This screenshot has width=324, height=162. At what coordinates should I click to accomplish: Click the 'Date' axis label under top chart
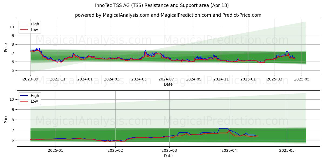[x=168, y=84]
